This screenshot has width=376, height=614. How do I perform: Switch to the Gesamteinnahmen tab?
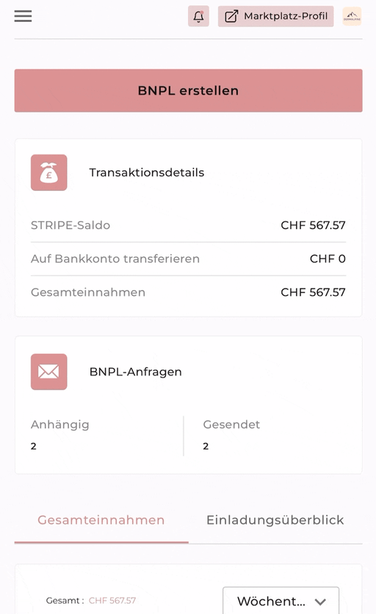[x=101, y=520]
